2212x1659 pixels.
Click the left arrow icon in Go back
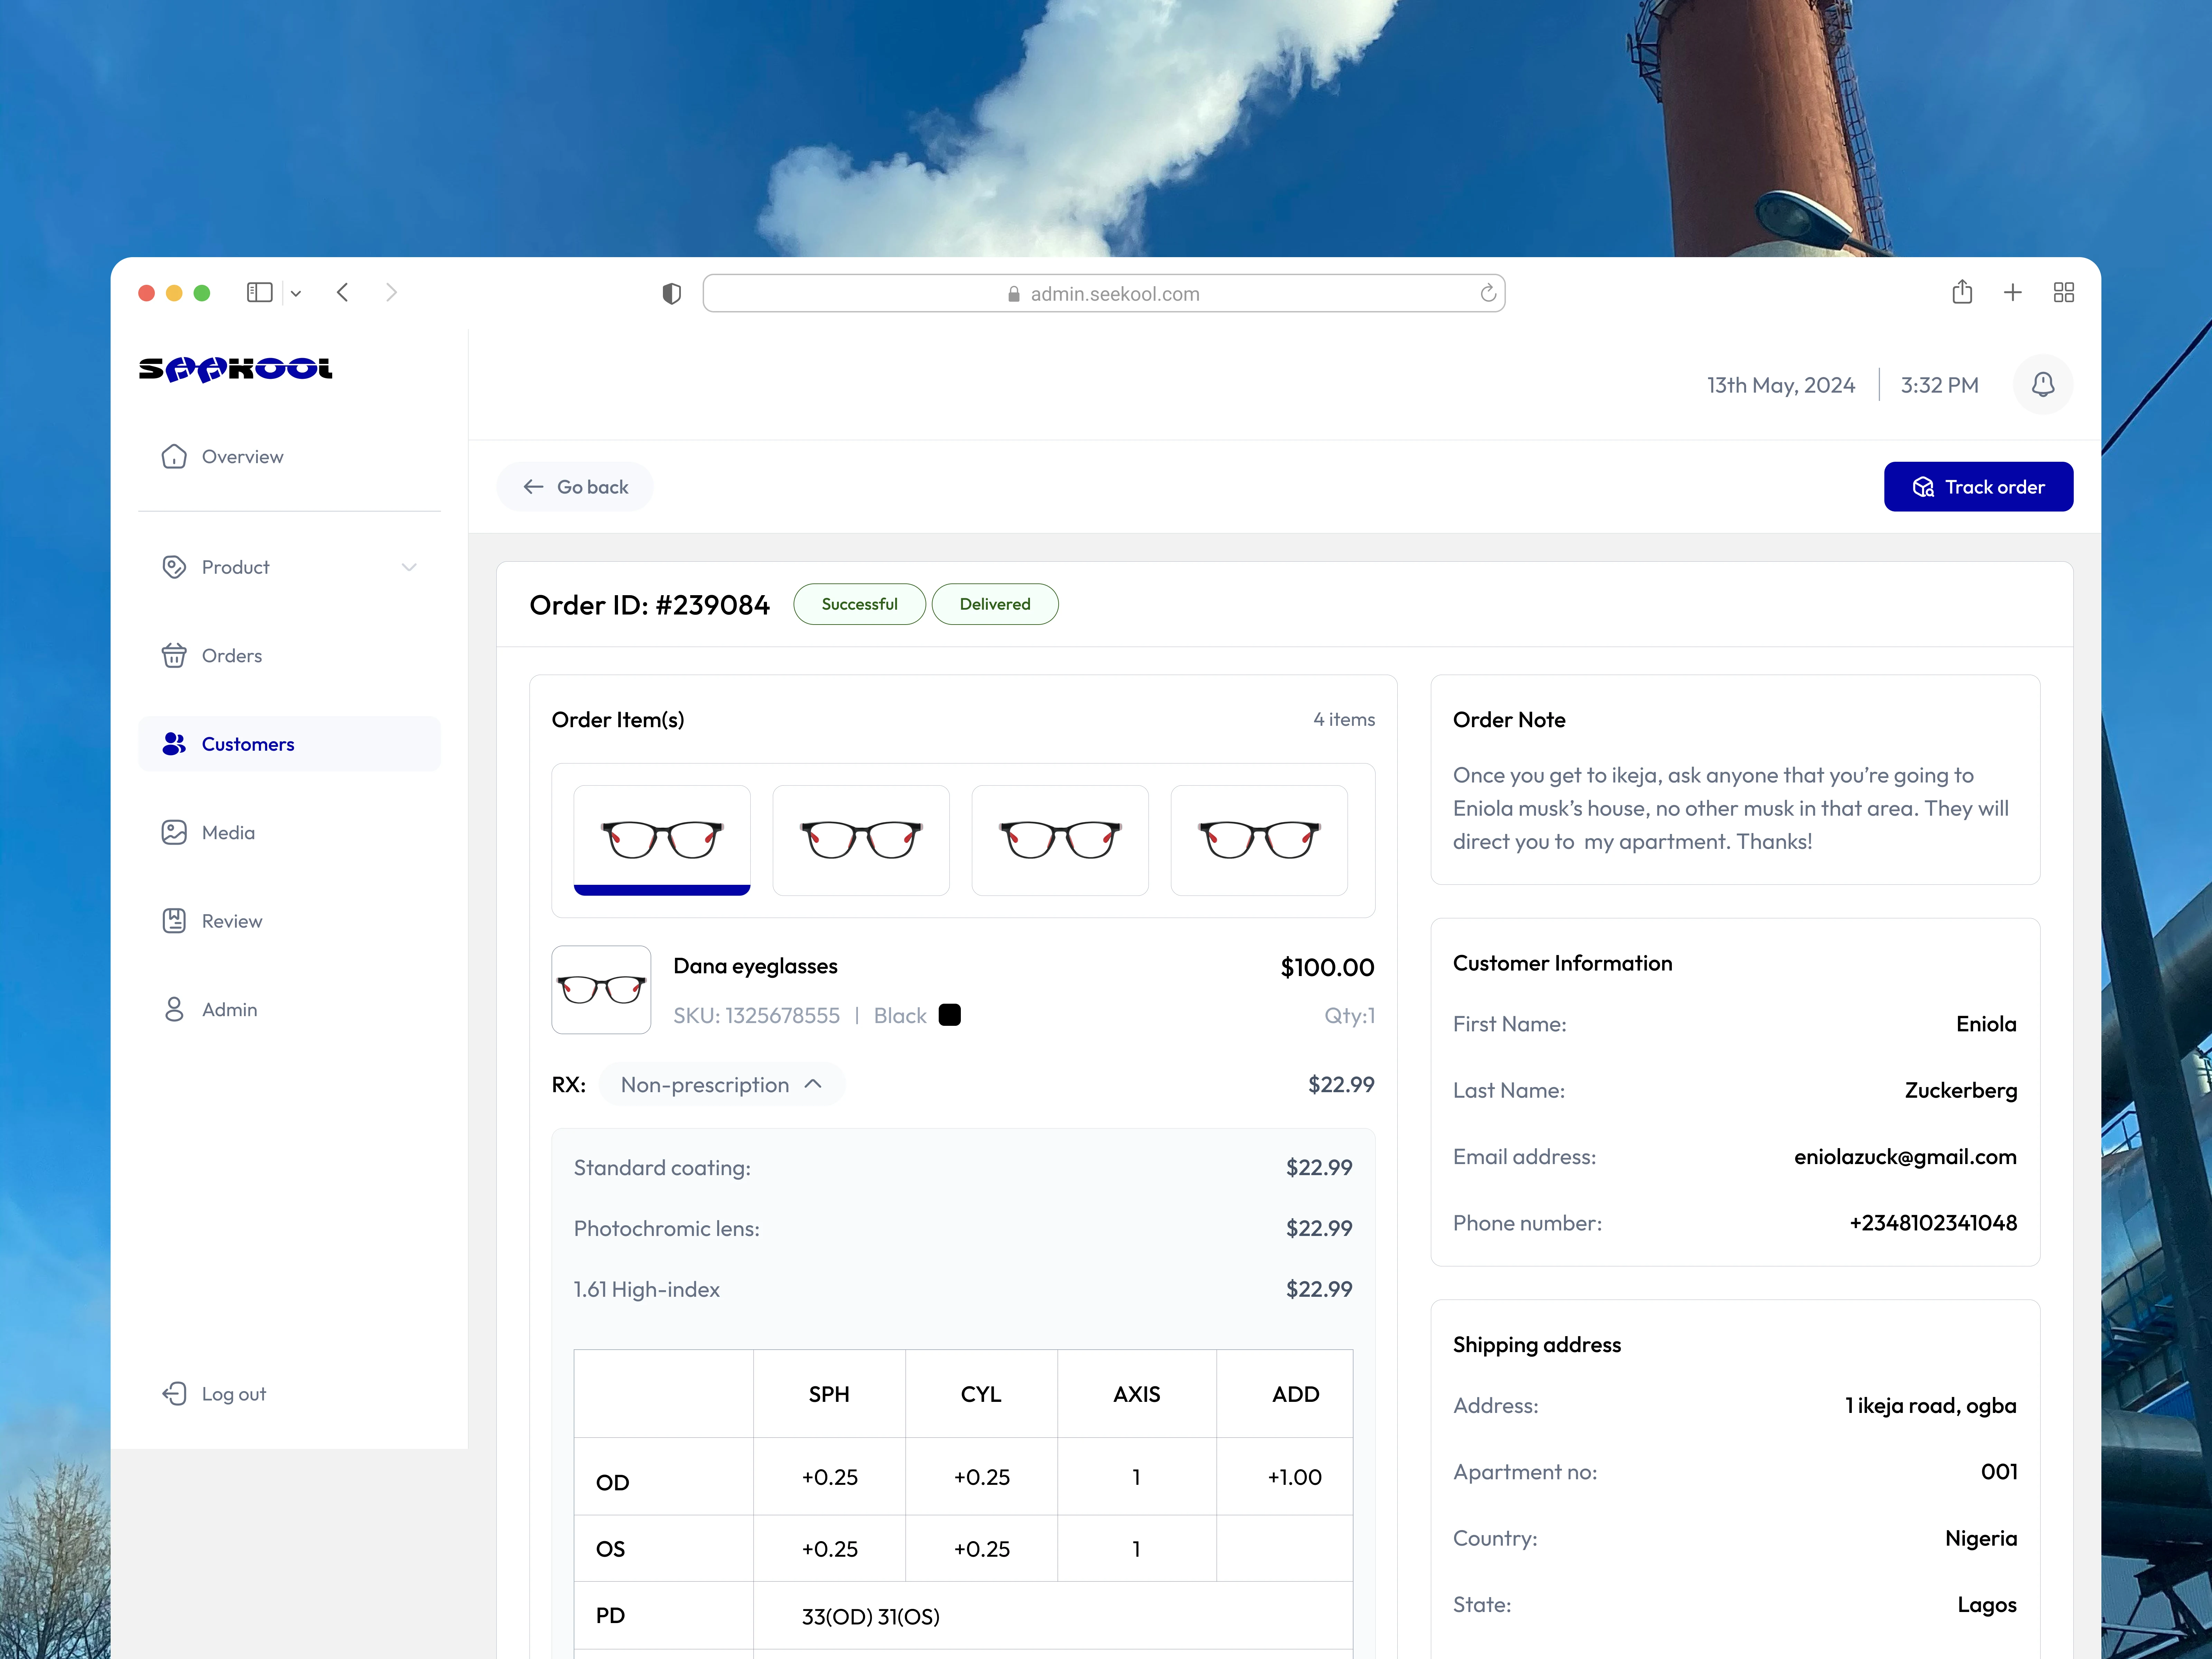(x=533, y=487)
